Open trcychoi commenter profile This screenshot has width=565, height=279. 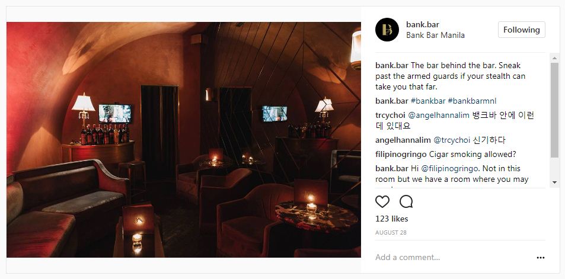coord(390,115)
